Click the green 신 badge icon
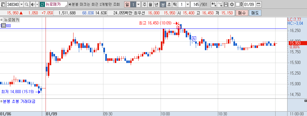This screenshot has height=116, width=307. [42, 4]
